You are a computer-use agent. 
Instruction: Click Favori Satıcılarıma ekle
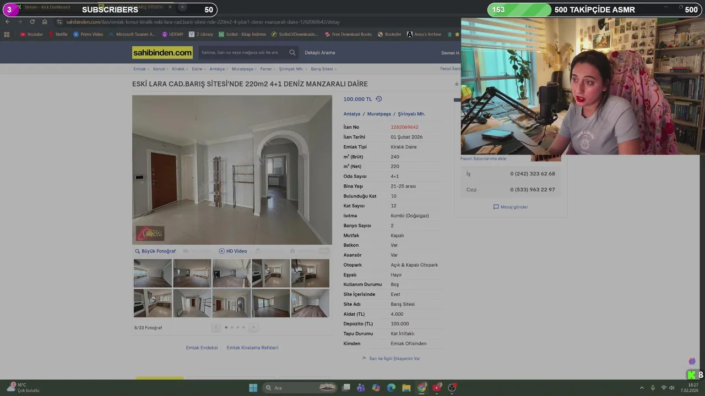(x=483, y=158)
